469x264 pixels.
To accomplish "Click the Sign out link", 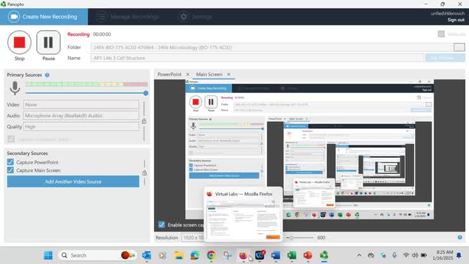I will tap(456, 20).
